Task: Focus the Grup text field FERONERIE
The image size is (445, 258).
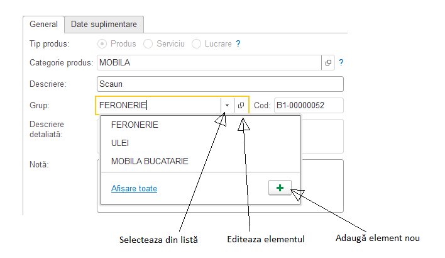Action: pos(158,106)
